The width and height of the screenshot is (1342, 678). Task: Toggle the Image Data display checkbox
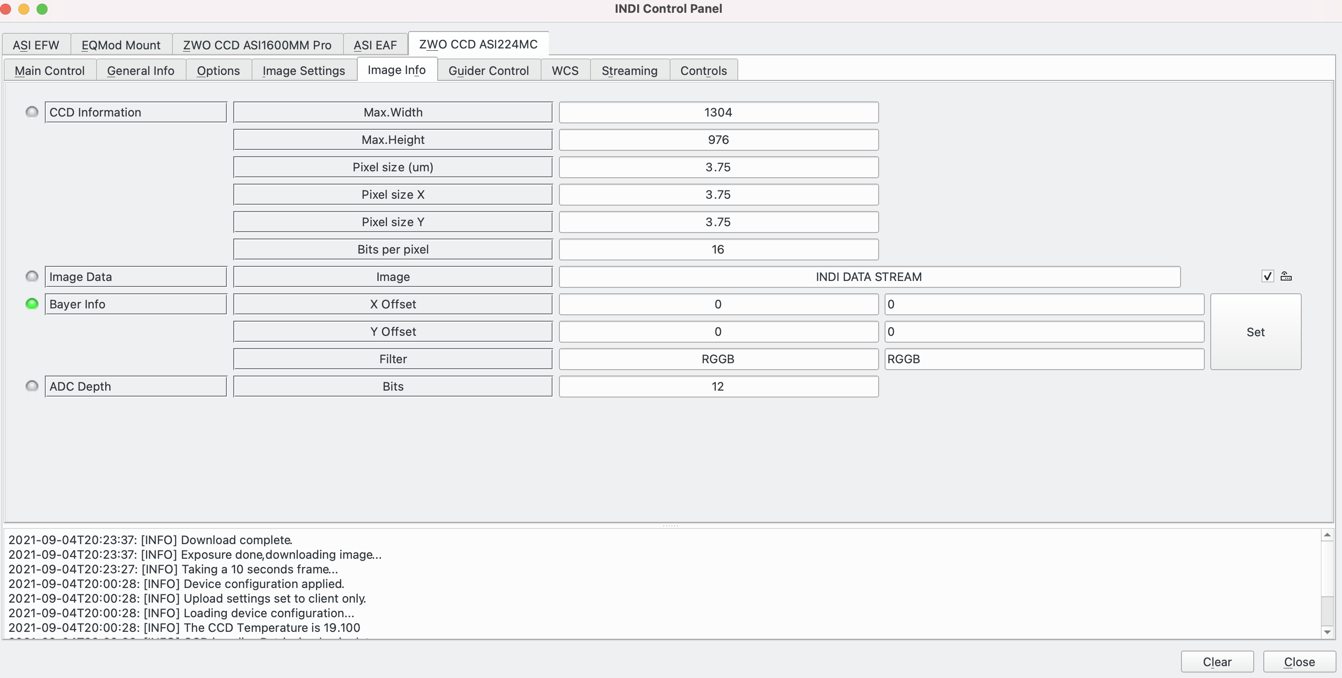tap(1267, 276)
